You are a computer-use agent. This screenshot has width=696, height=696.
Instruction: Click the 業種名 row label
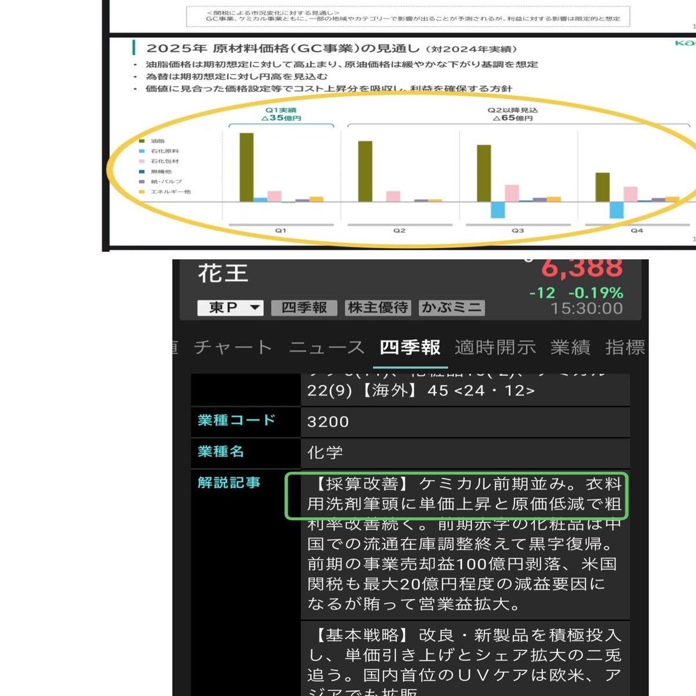pyautogui.click(x=220, y=451)
